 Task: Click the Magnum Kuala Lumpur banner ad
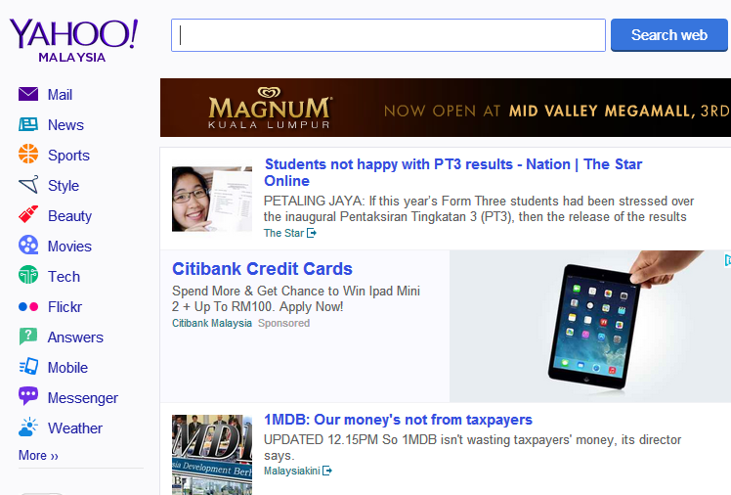click(445, 108)
